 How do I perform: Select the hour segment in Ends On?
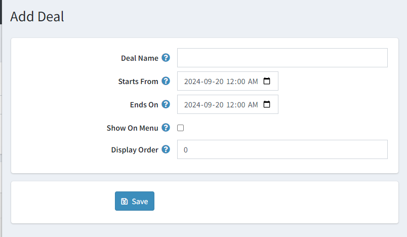pyautogui.click(x=230, y=105)
